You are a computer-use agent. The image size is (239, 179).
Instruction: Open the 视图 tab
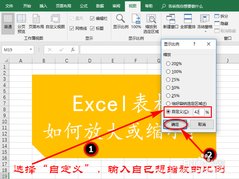pyautogui.click(x=133, y=6)
